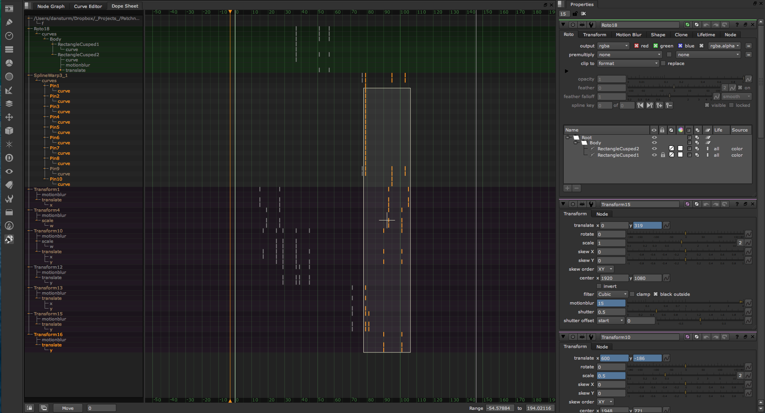Image resolution: width=765 pixels, height=413 pixels.
Task: Open the Deep nodes D icon
Action: 9,158
